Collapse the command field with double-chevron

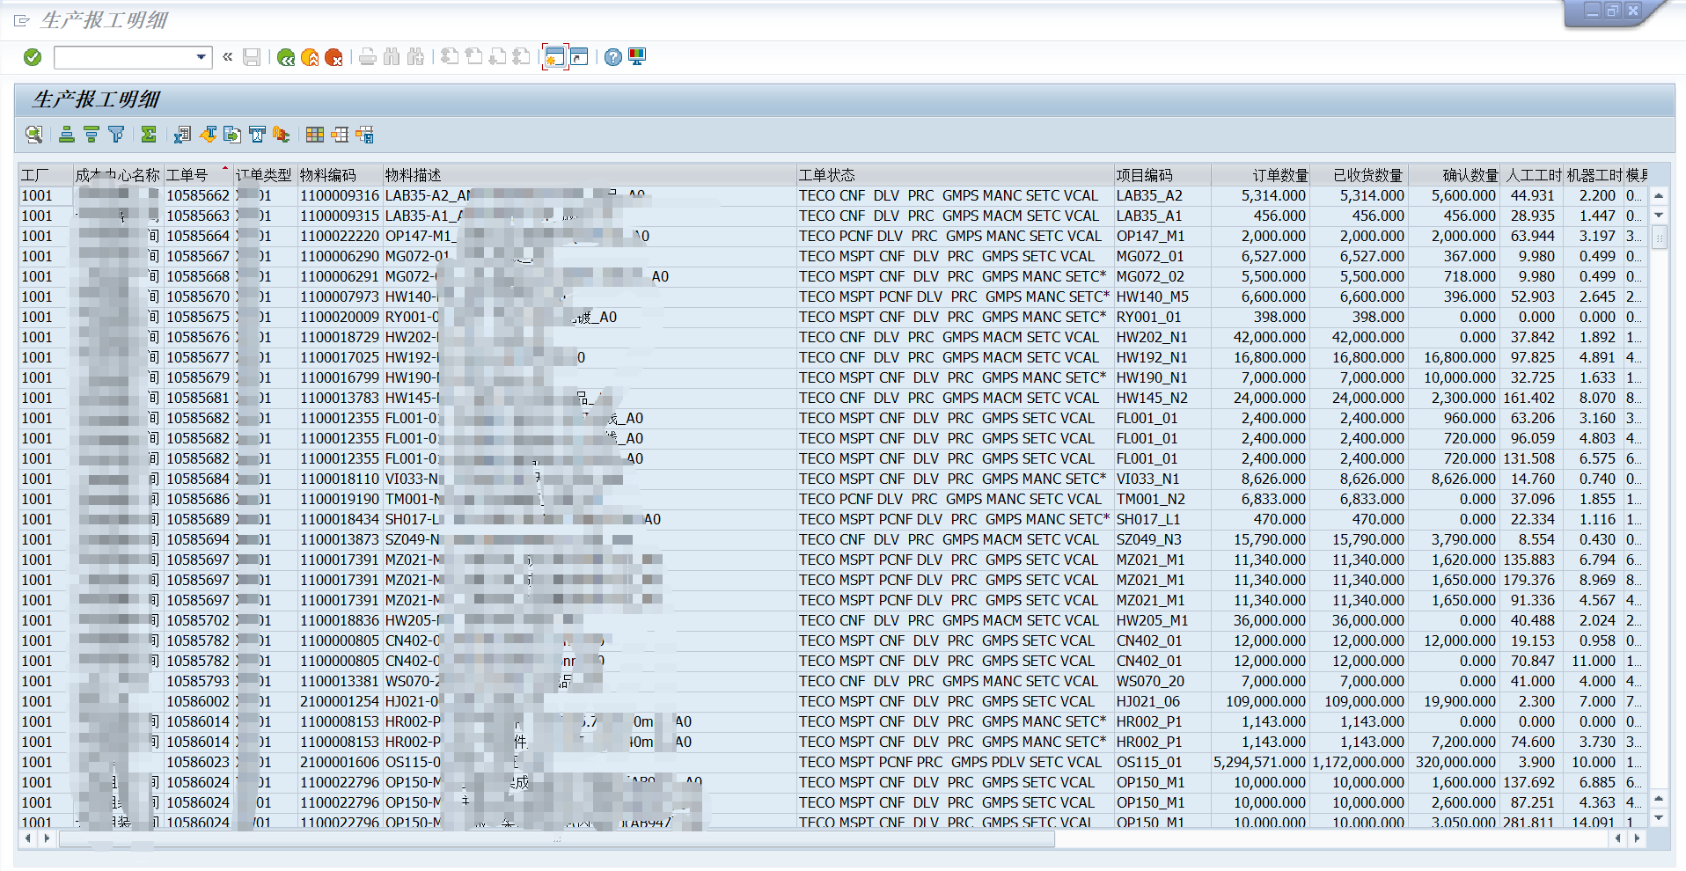coord(227,57)
